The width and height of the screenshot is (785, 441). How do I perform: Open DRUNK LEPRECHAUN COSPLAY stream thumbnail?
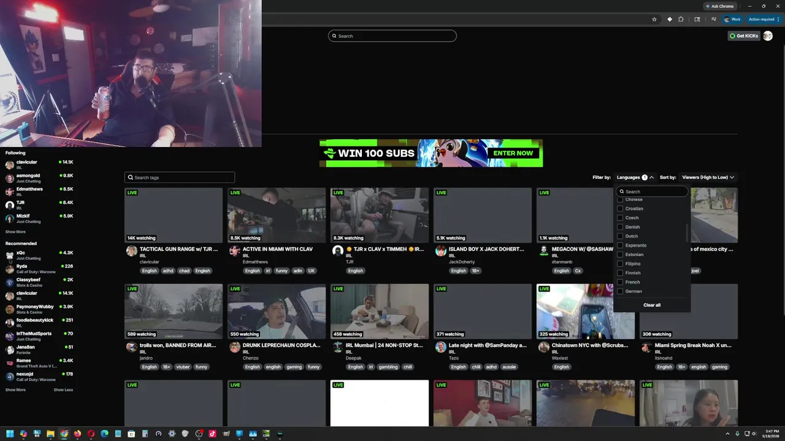(x=277, y=311)
